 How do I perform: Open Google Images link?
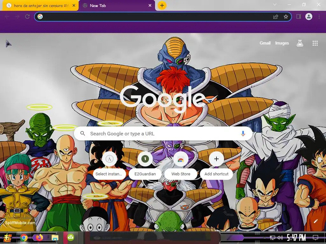coord(282,43)
